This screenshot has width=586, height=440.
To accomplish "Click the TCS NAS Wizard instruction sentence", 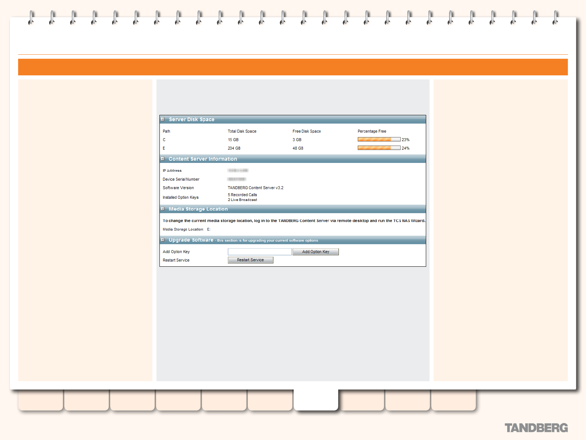I will point(294,221).
